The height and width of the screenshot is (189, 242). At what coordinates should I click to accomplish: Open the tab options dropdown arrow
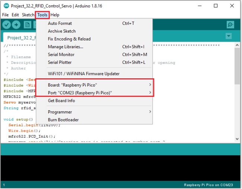229,36
